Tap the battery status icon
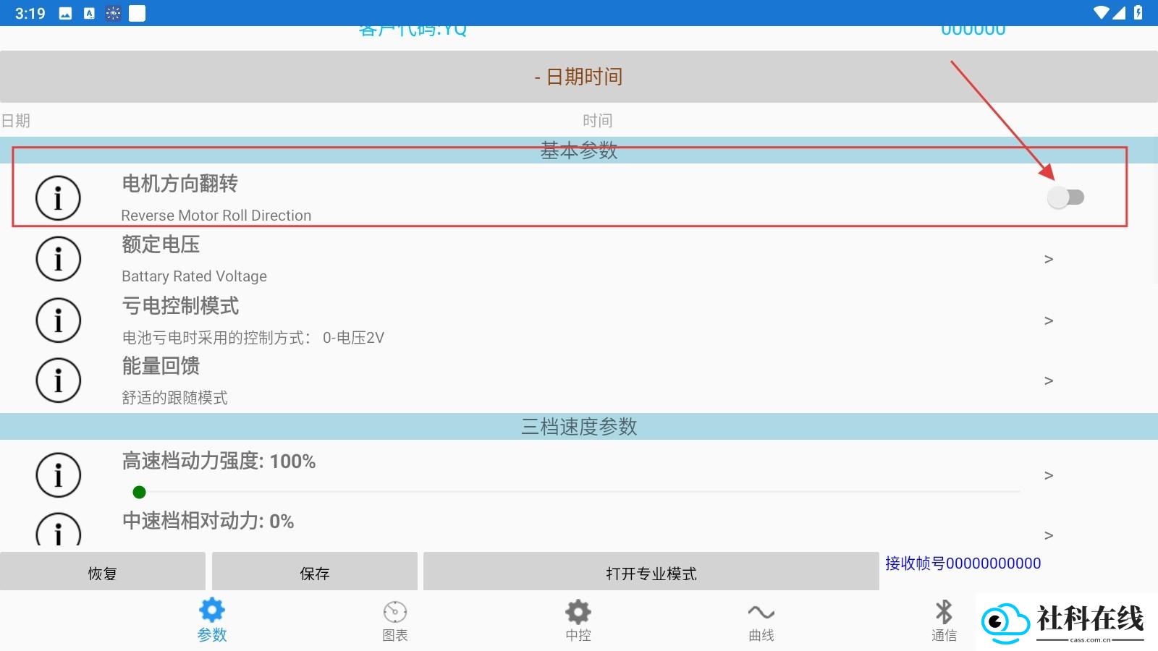The height and width of the screenshot is (651, 1158). tap(1138, 13)
